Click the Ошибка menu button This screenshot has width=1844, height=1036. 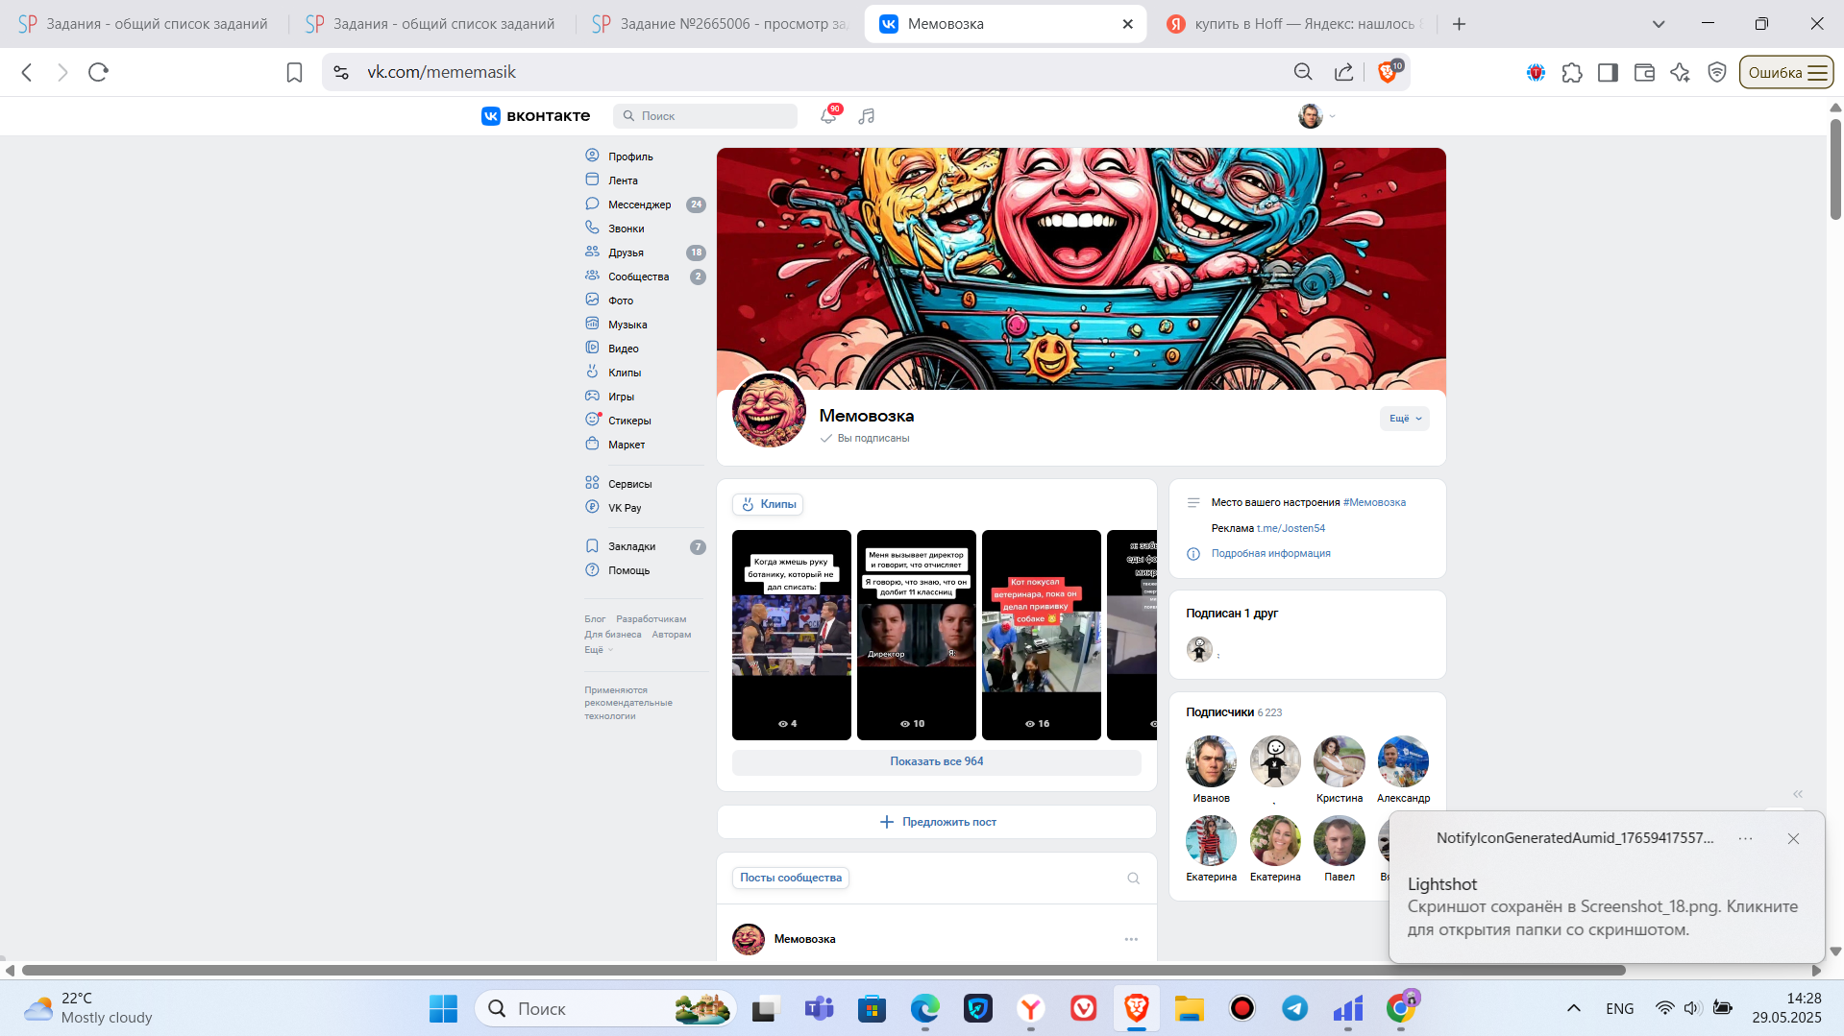[x=1786, y=73]
